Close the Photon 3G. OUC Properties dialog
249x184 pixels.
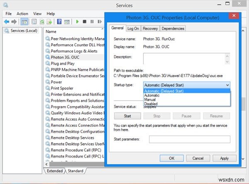click(x=234, y=16)
